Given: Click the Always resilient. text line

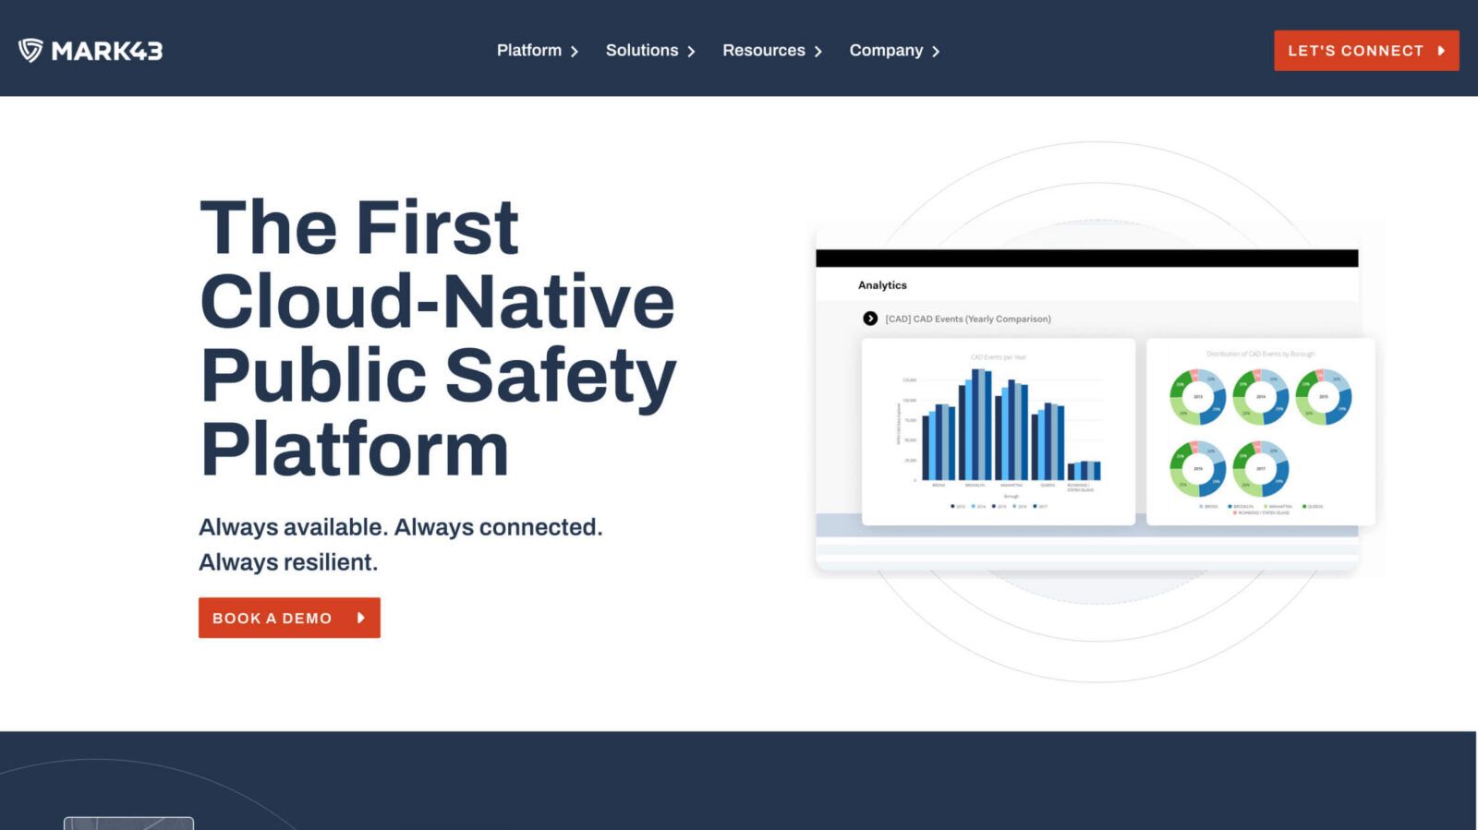Looking at the screenshot, I should click(288, 562).
